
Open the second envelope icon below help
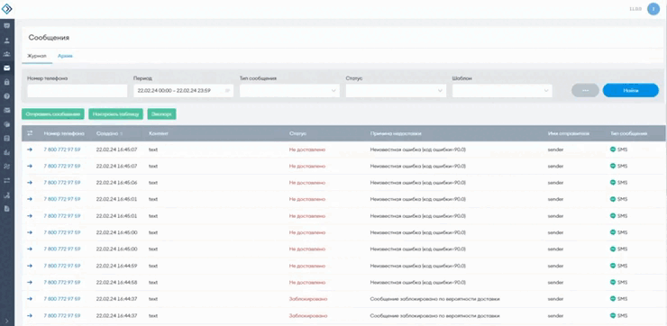pyautogui.click(x=7, y=110)
